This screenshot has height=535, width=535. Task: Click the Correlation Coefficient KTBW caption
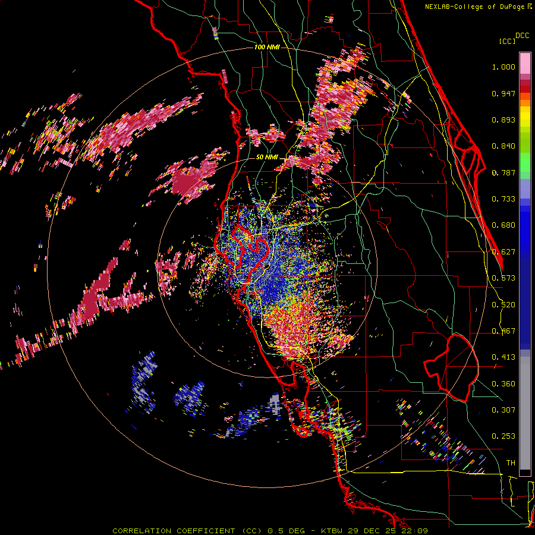coord(270,531)
